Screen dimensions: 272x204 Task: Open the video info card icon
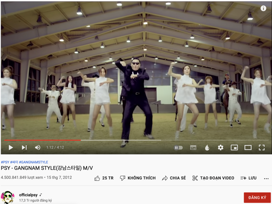pos(263,8)
